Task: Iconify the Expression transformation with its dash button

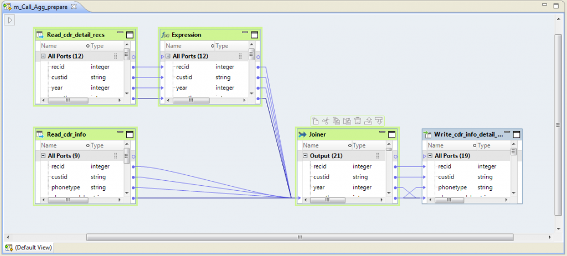Action: [x=245, y=33]
